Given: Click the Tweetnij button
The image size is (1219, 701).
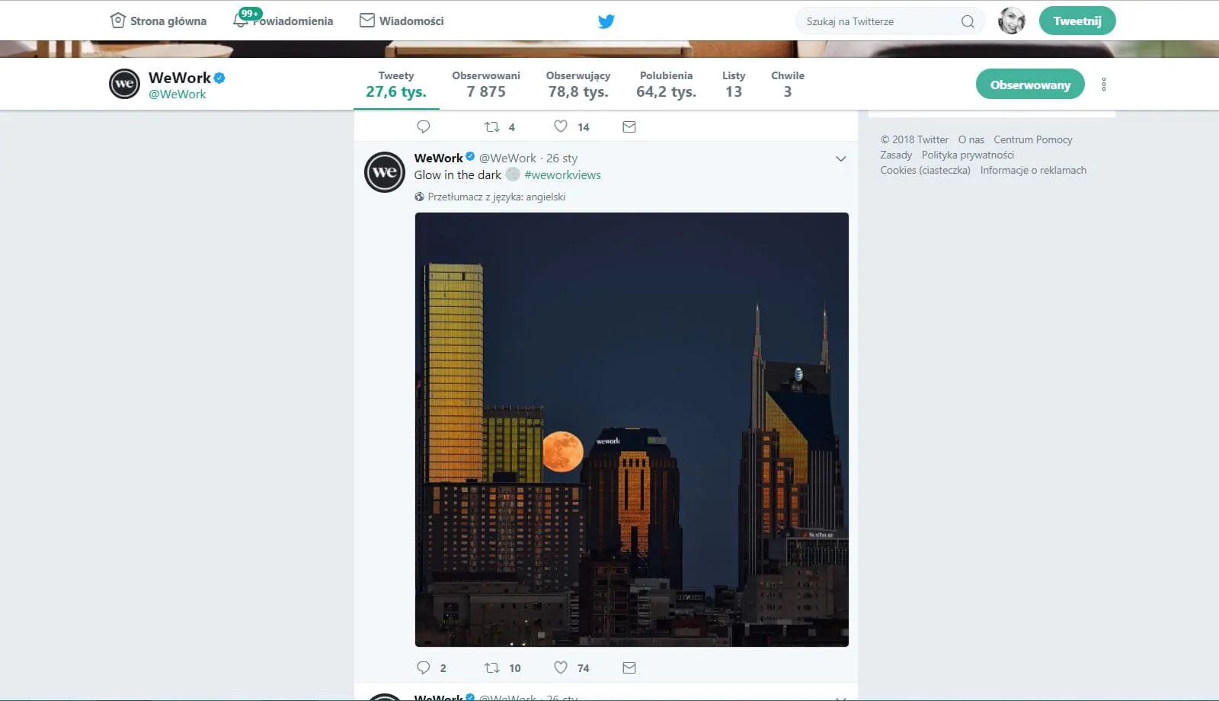Looking at the screenshot, I should click(1077, 21).
